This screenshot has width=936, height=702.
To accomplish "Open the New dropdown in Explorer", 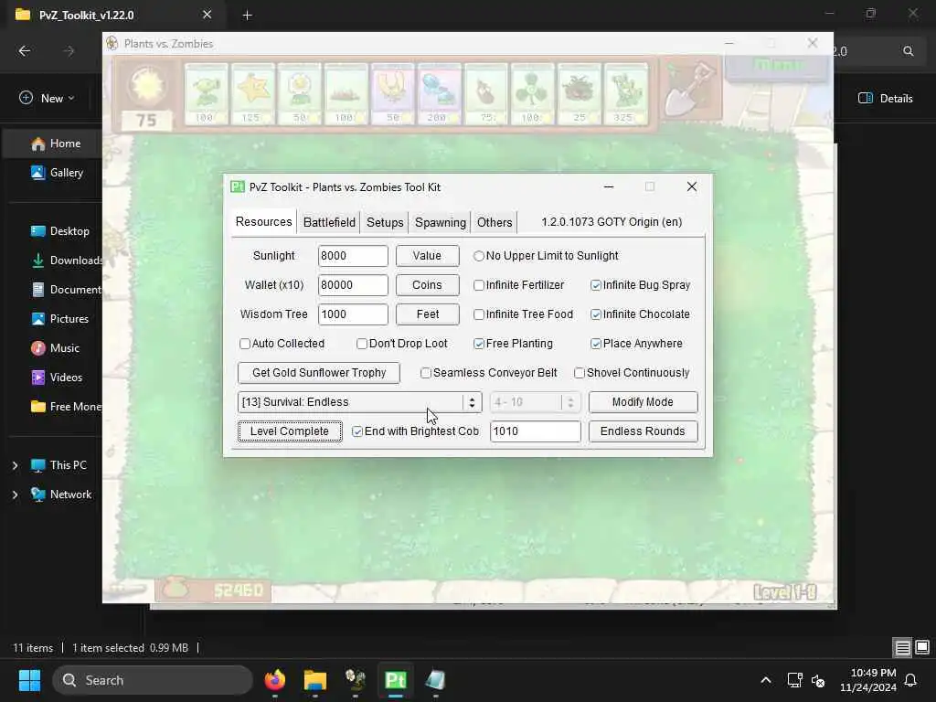I will pyautogui.click(x=48, y=99).
